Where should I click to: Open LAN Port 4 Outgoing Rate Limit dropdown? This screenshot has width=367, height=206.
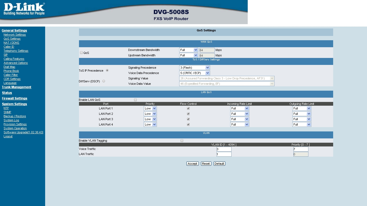point(302,124)
